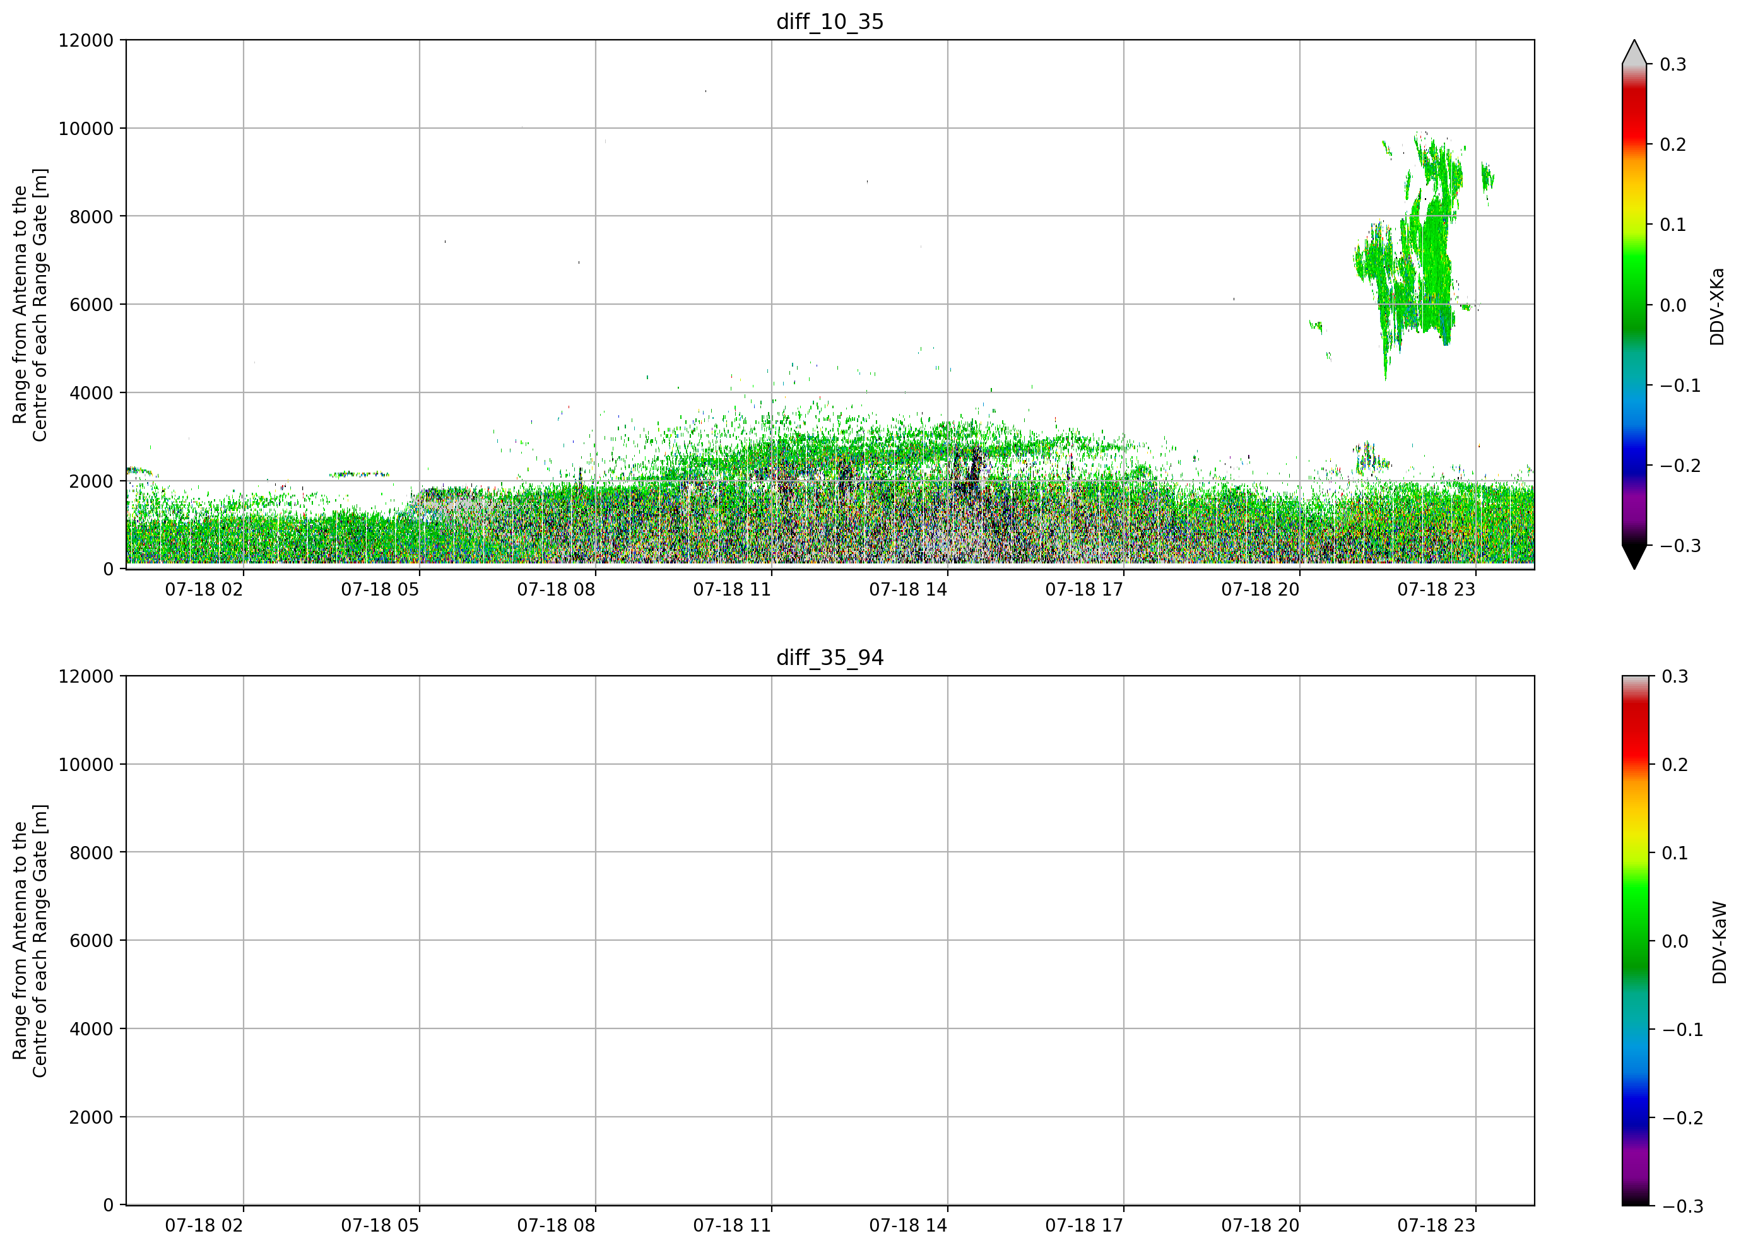The image size is (1741, 1248).
Task: Click the 0.2 tick on the DDV-KaW colorbar
Action: point(1675,765)
